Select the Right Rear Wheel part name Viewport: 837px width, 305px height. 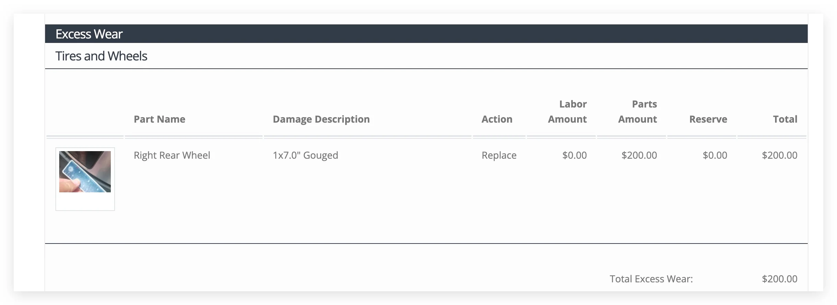[x=172, y=155]
